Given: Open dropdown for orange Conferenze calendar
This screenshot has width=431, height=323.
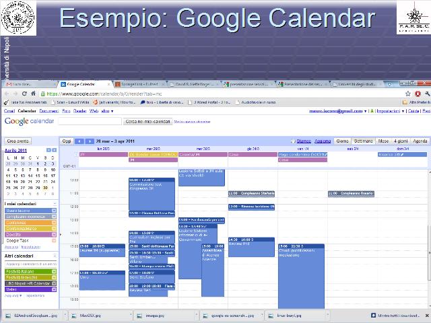Looking at the screenshot, I should click(x=54, y=223).
